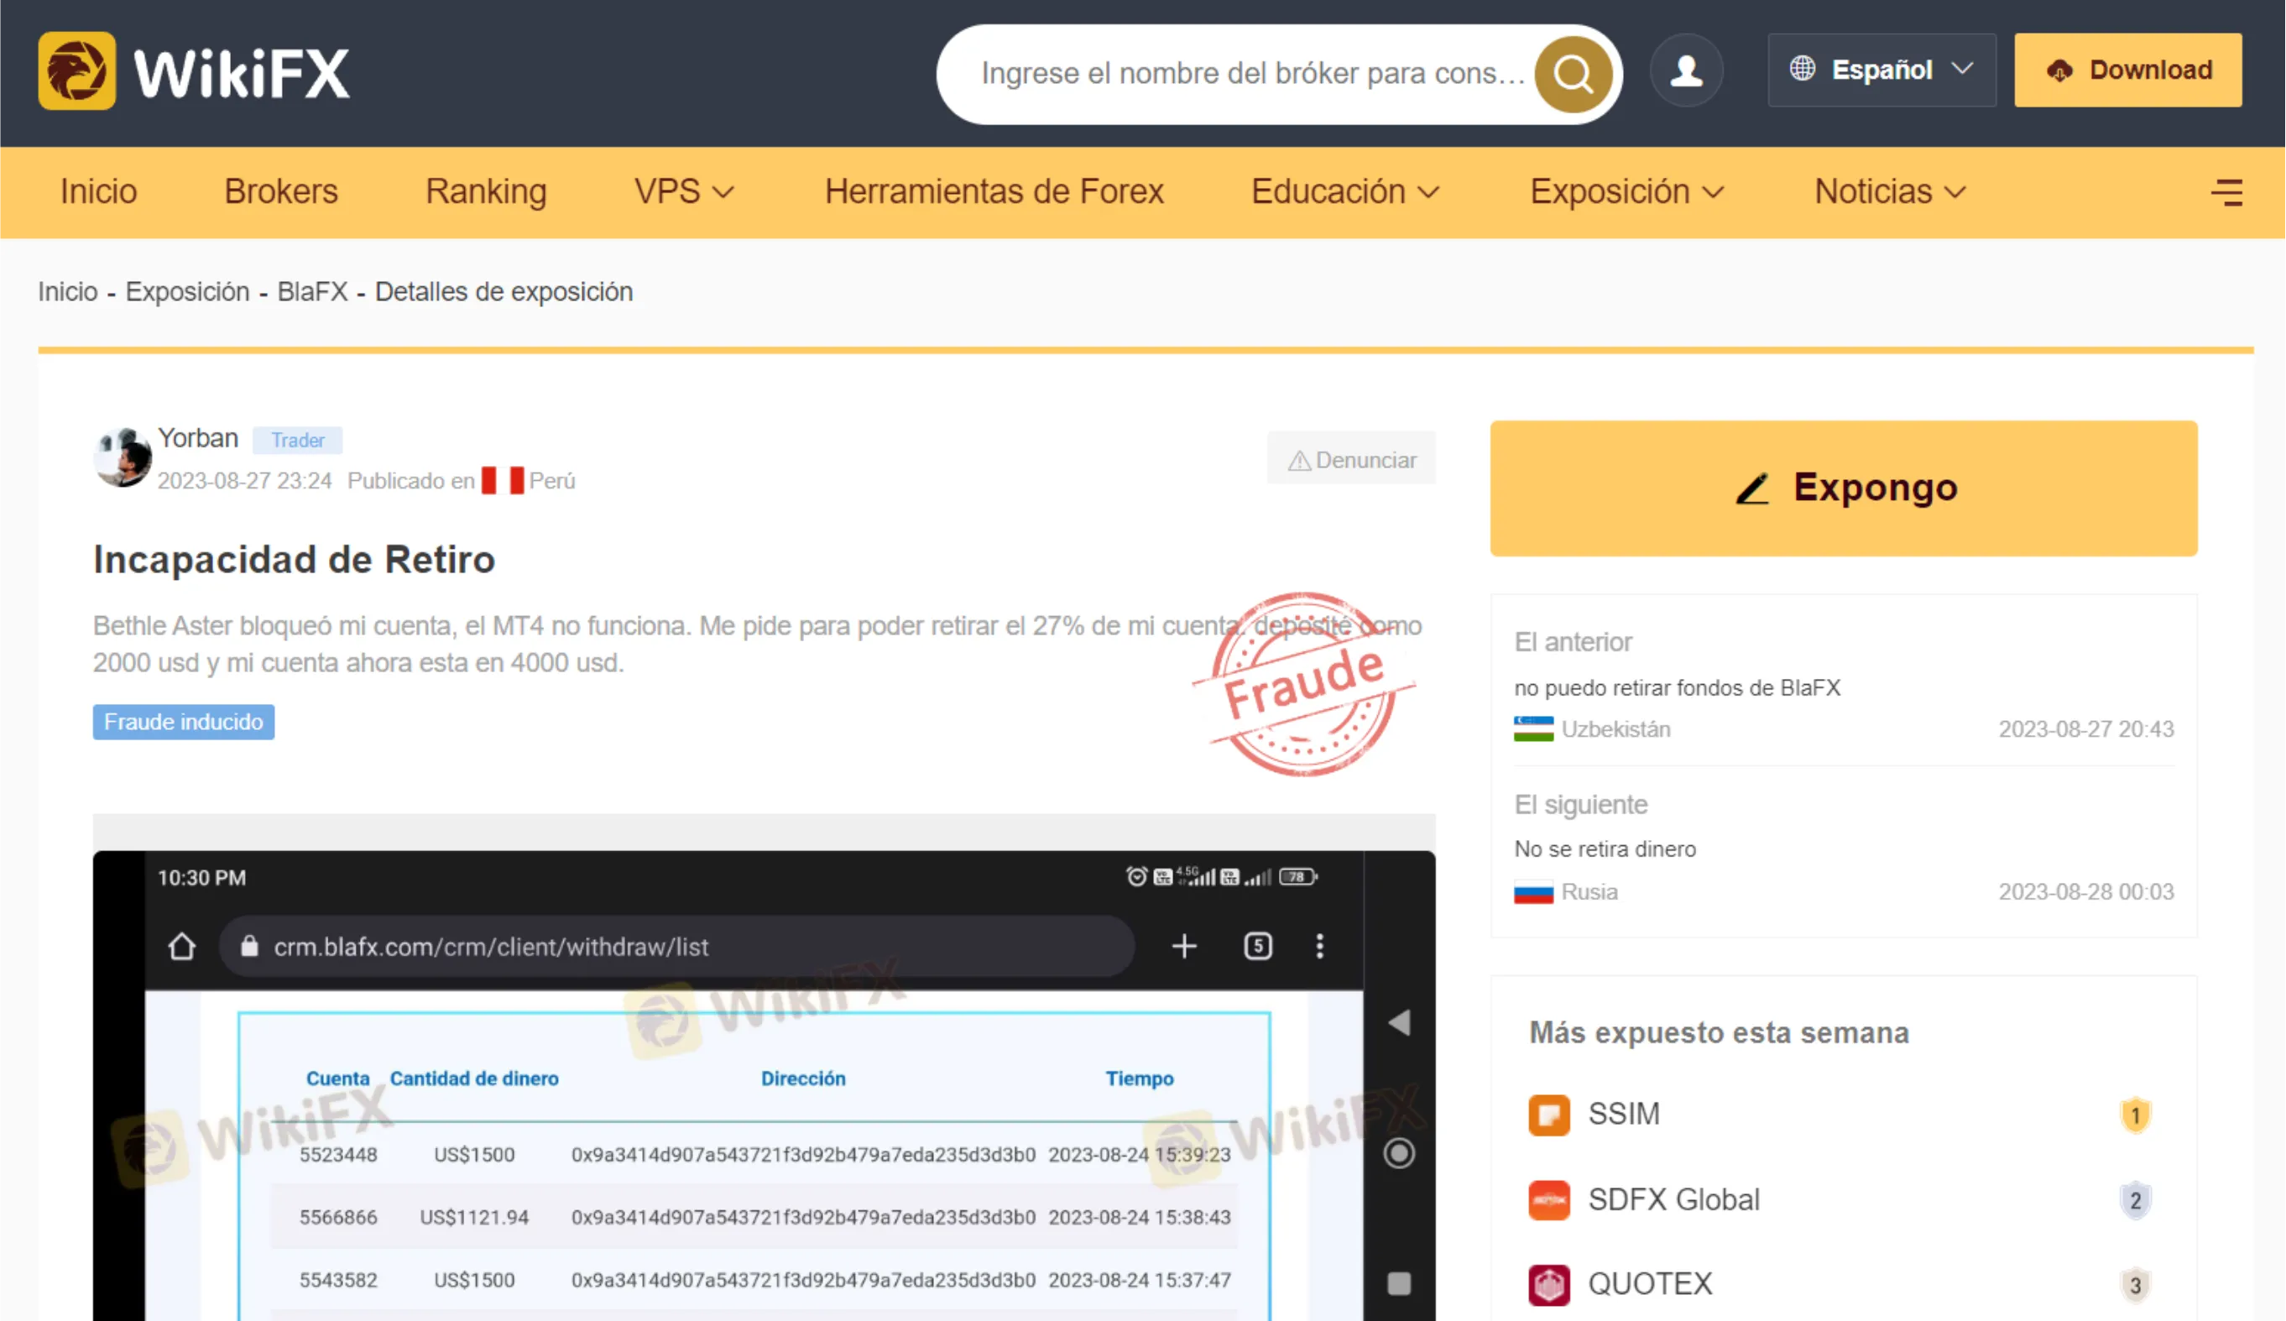Viewport: 2286px width, 1321px height.
Task: Expand the Noticias menu
Action: click(x=1890, y=191)
